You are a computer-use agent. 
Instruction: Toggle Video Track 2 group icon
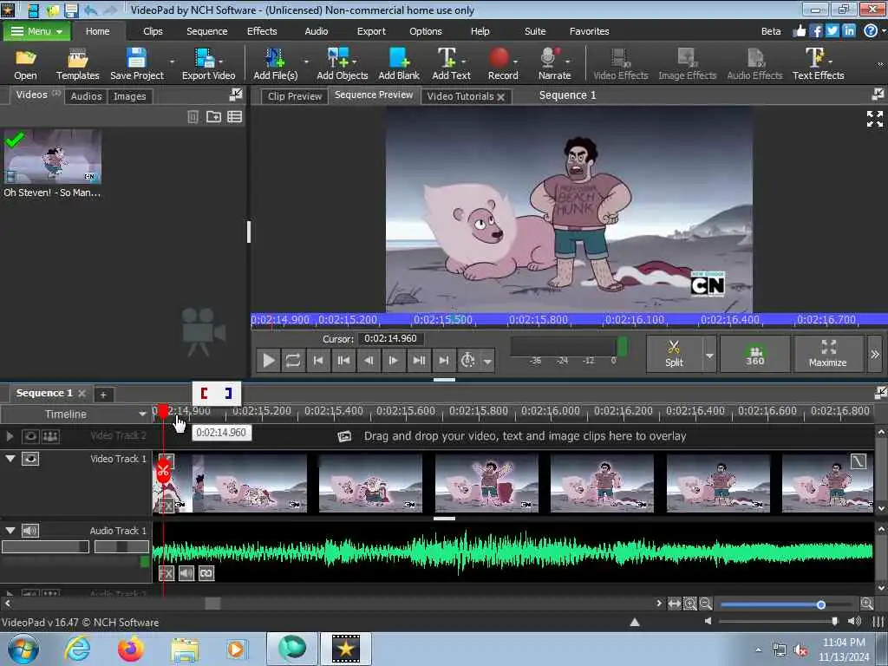tap(50, 436)
